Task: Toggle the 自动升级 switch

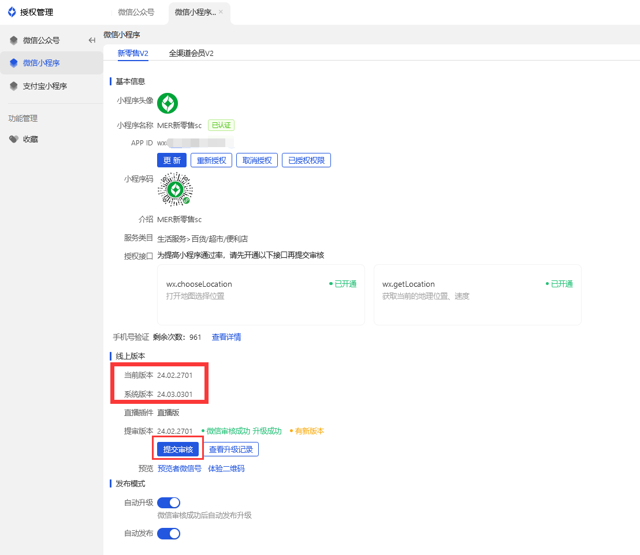Action: [169, 503]
